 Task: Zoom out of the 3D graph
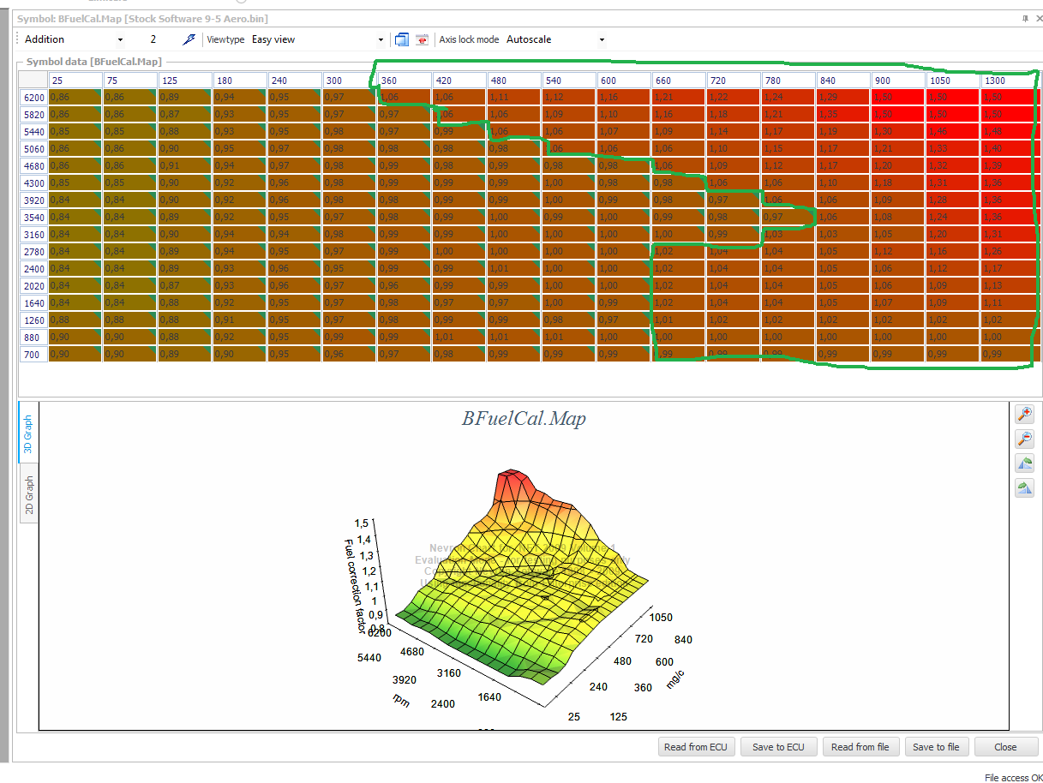pos(1024,439)
